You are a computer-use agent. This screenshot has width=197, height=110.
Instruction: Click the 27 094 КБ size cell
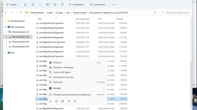[123, 47]
